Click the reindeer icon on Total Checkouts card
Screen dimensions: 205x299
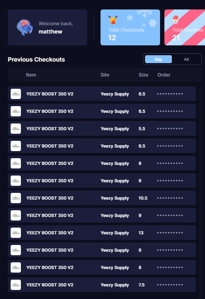click(113, 20)
